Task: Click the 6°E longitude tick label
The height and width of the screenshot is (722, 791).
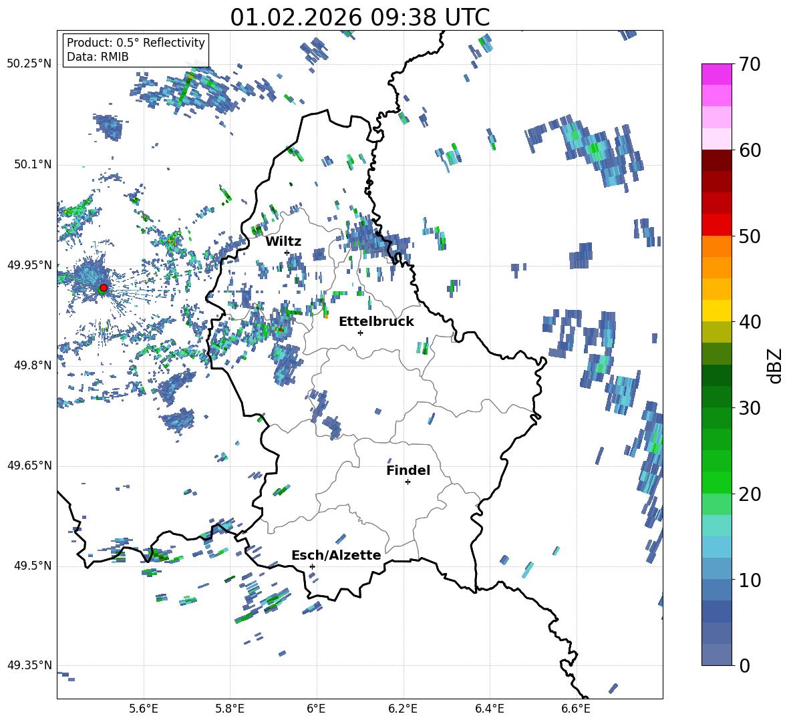Action: pyautogui.click(x=316, y=709)
